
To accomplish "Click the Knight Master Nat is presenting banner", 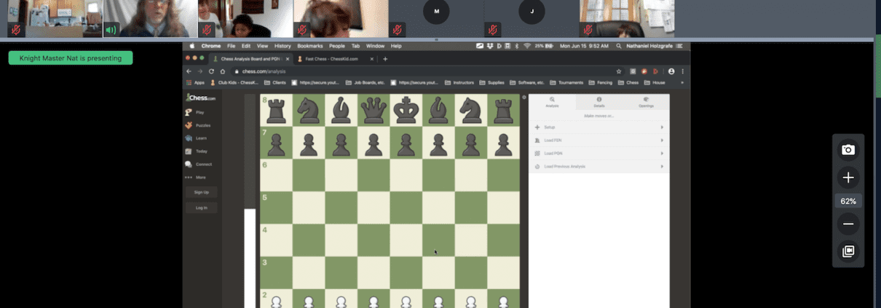I will [71, 58].
